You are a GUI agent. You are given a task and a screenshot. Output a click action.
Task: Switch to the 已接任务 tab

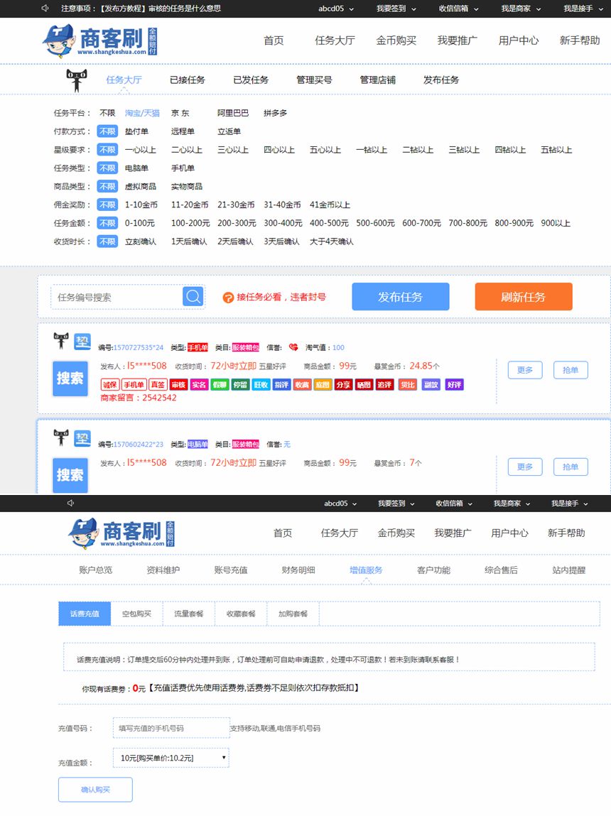(x=188, y=80)
